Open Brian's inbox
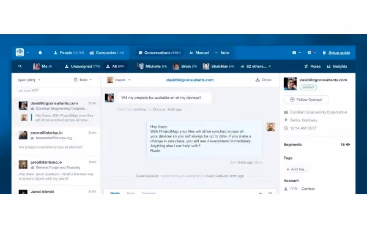The height and width of the screenshot is (229, 367). [x=185, y=67]
